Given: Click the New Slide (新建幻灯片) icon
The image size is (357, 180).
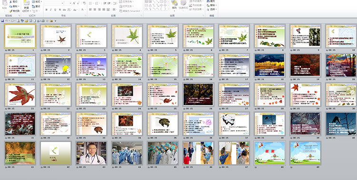Looking at the screenshot, I should pos(26,3).
